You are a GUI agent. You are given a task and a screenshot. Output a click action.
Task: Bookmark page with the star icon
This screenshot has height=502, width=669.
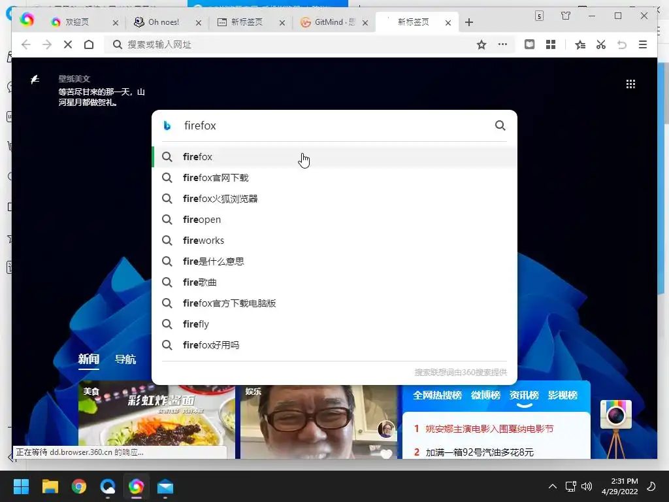coord(481,45)
